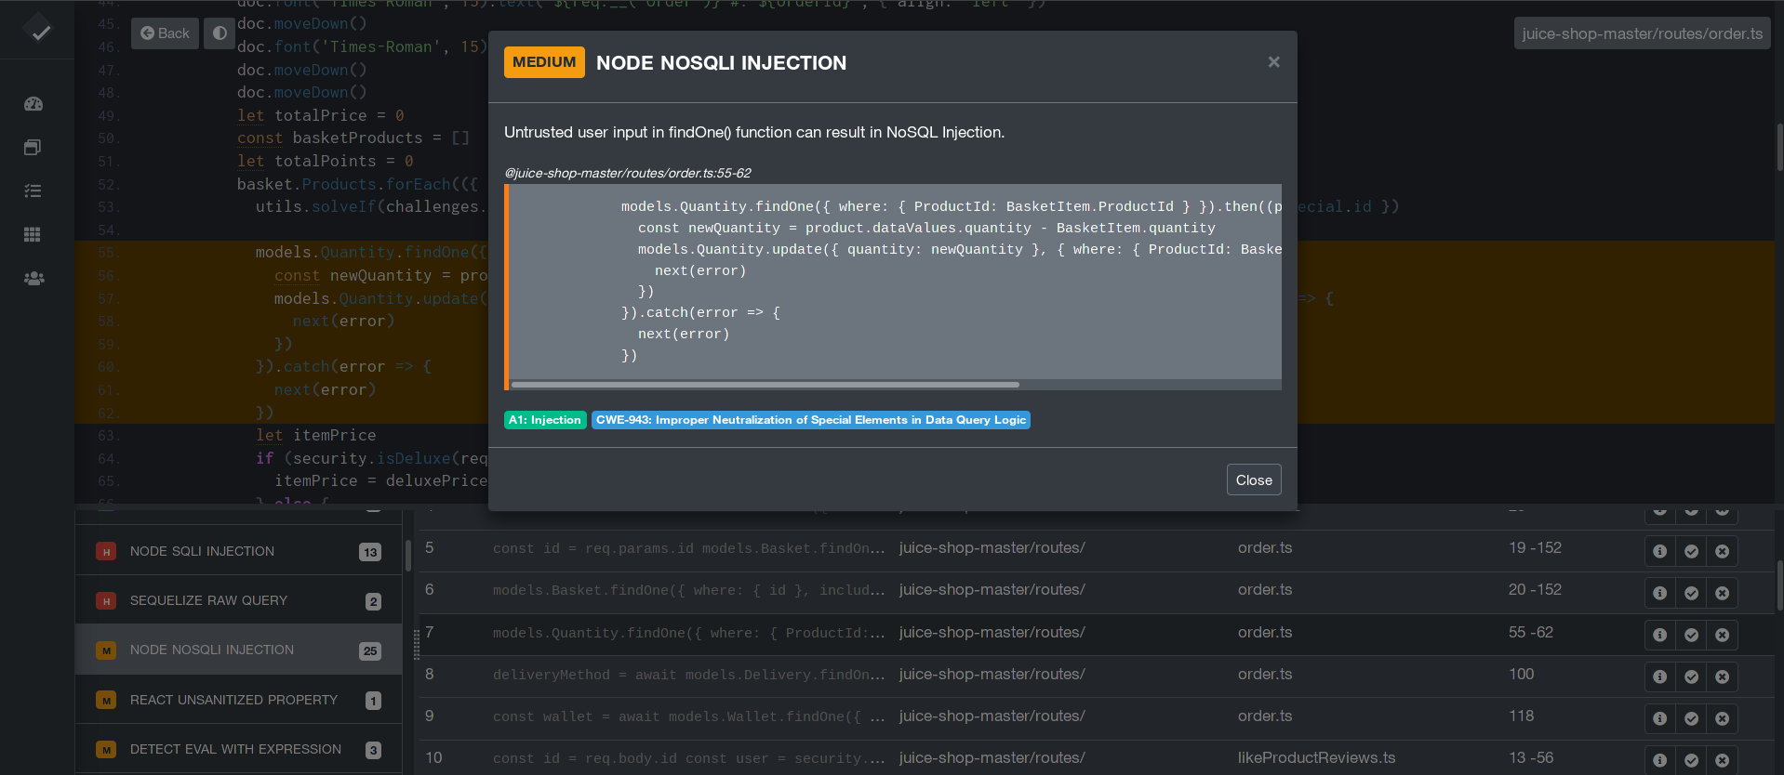This screenshot has height=775, width=1784.
Task: Open the dashboard gauge icon in sidebar
Action: click(33, 104)
